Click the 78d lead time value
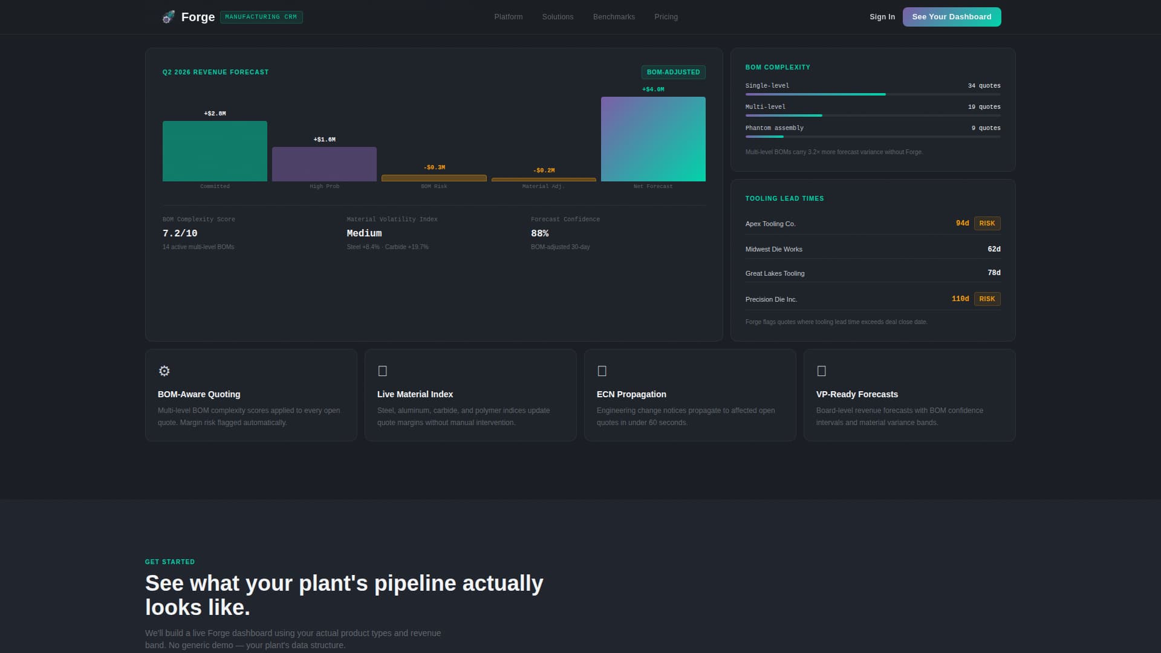This screenshot has height=653, width=1161. (994, 273)
